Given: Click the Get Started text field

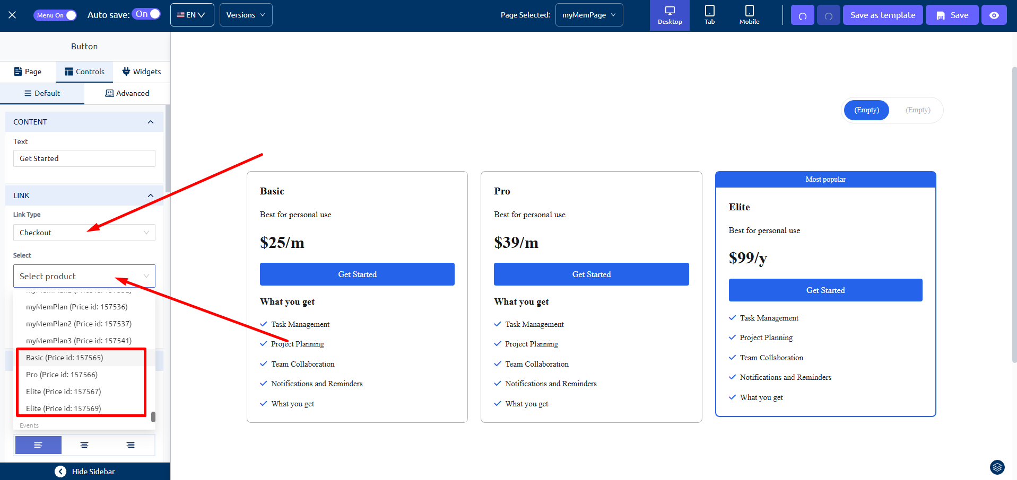Looking at the screenshot, I should [x=84, y=158].
